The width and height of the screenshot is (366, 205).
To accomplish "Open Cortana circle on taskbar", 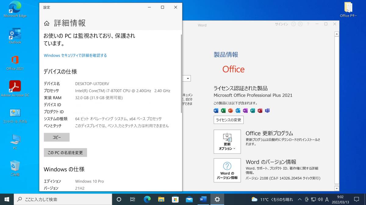I will click(x=119, y=199).
